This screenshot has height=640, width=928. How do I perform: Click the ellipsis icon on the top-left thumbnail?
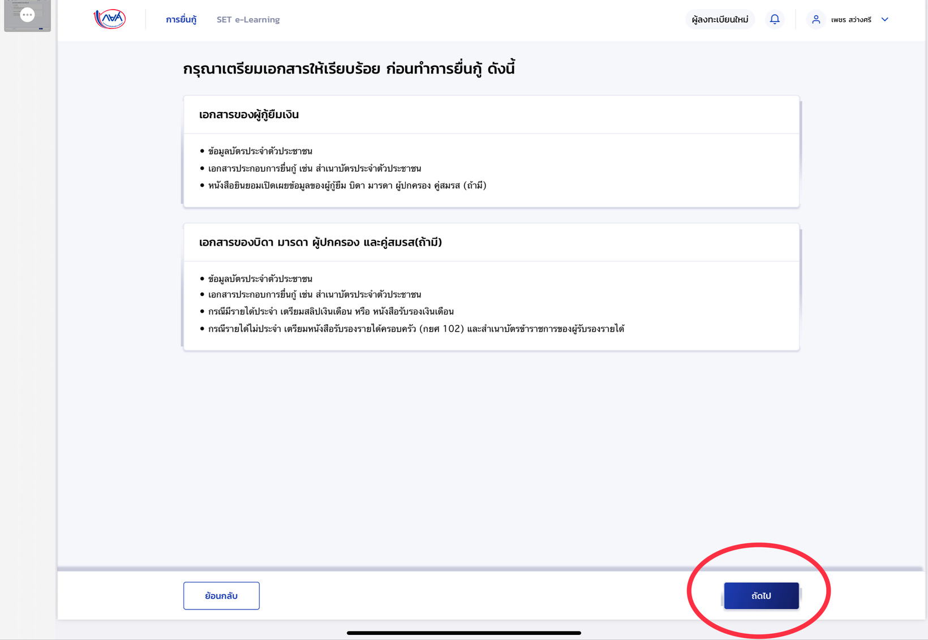(x=27, y=15)
